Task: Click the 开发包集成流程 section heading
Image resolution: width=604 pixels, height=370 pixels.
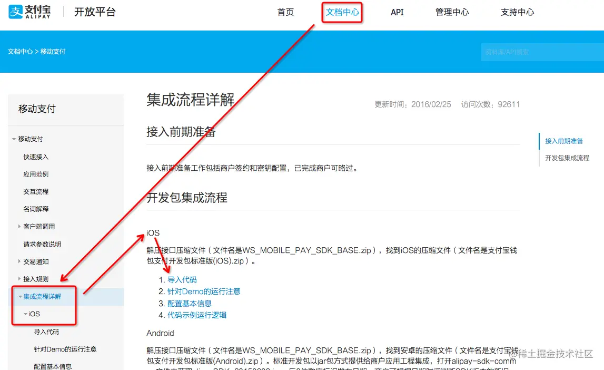Action: (x=187, y=198)
